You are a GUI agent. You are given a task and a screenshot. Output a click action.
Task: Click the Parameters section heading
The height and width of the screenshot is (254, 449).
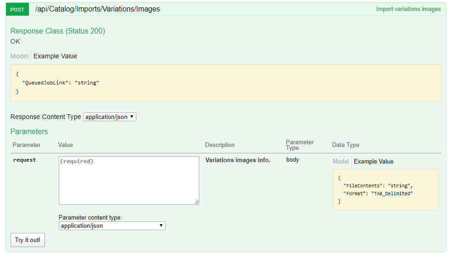click(29, 131)
